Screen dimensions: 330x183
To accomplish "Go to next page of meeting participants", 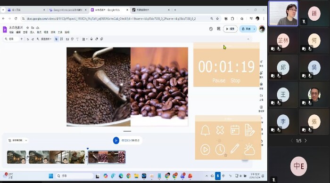I will pos(305,141).
